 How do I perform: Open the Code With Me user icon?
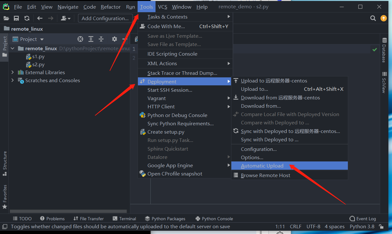[x=65, y=18]
